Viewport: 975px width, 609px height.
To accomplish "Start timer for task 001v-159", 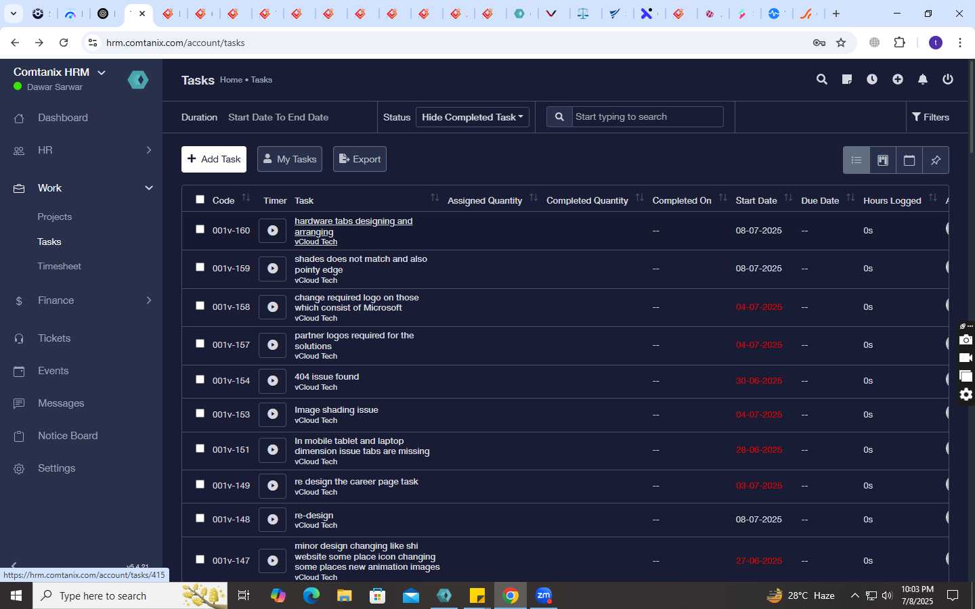I will (272, 269).
